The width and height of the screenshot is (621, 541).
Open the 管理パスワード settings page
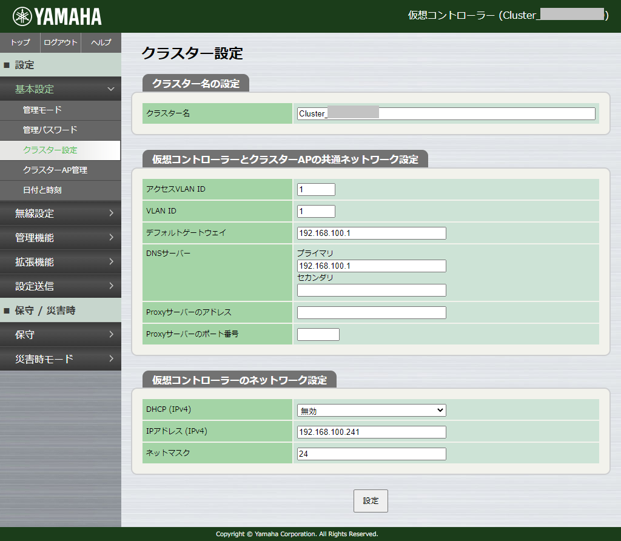[61, 130]
